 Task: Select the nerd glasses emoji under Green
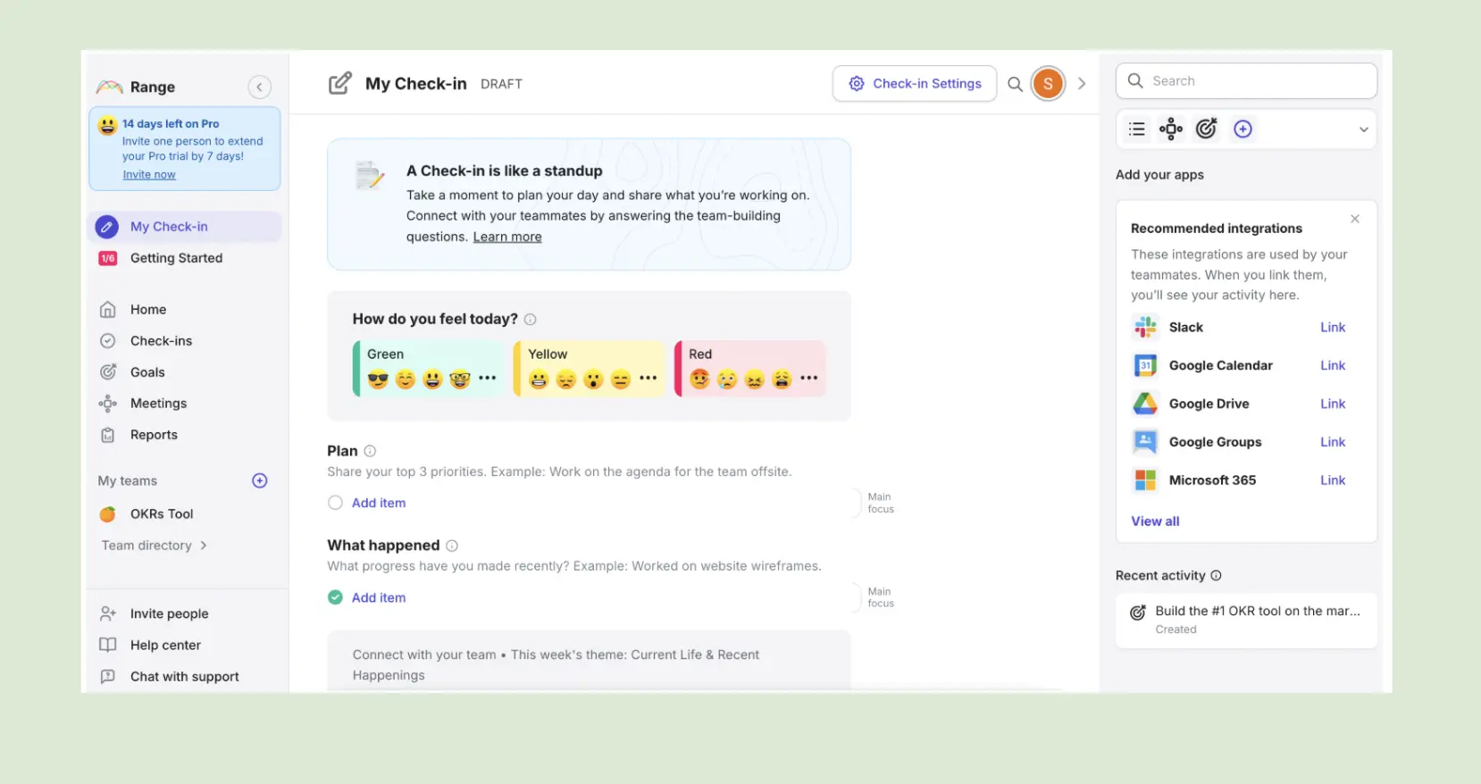460,379
